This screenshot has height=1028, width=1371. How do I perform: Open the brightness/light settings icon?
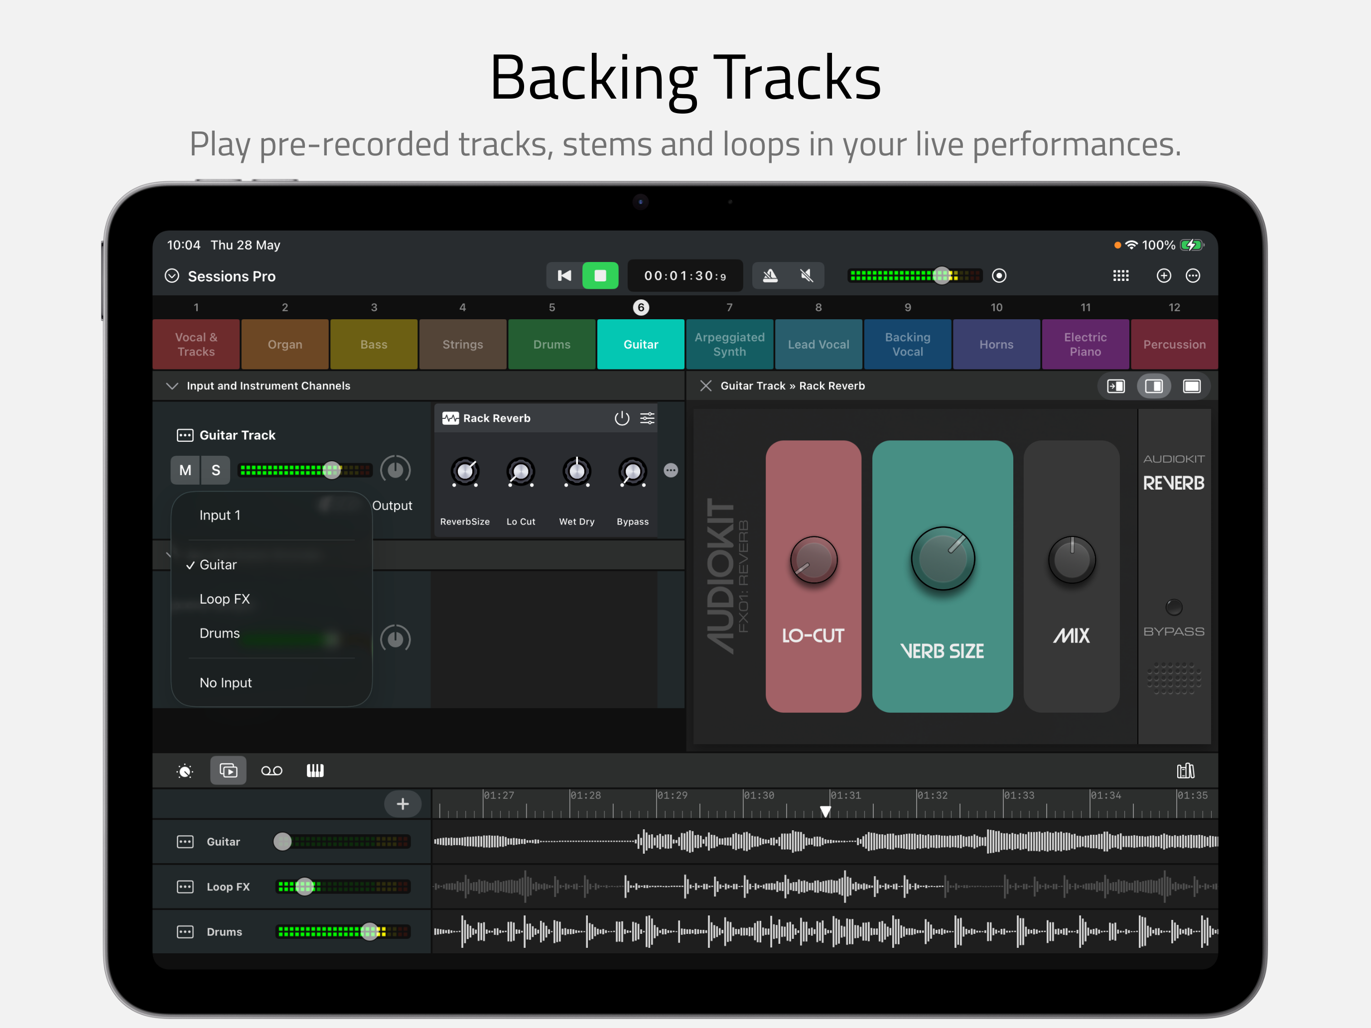pos(185,771)
